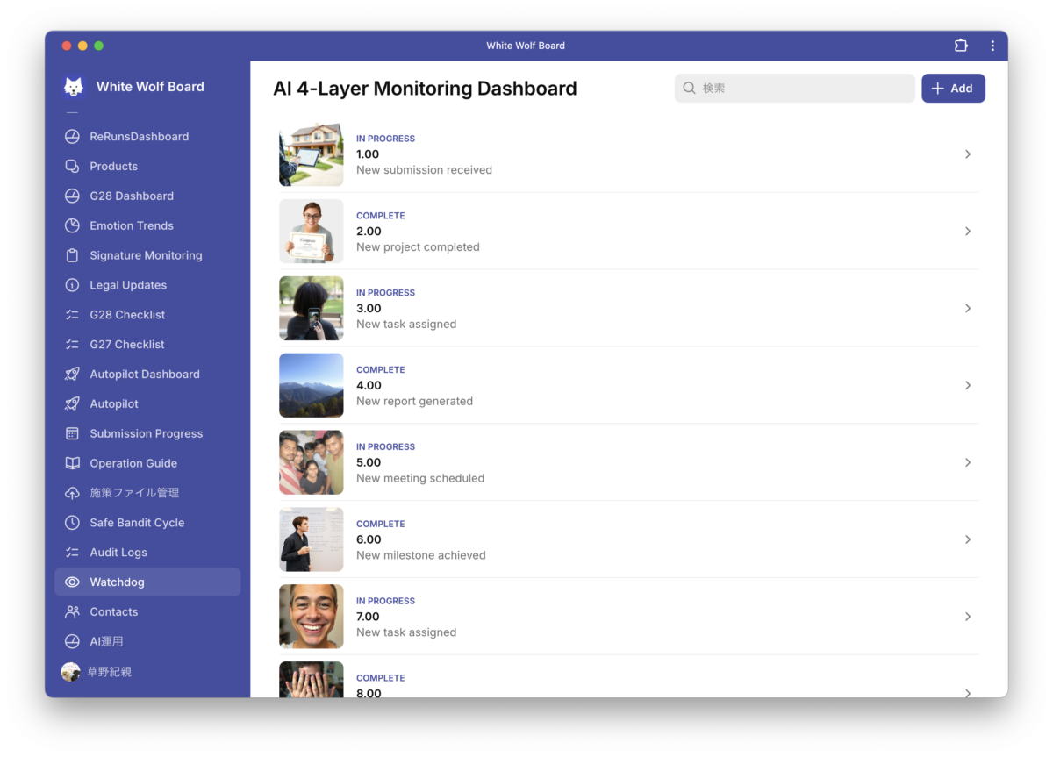This screenshot has height=757, width=1053.
Task: Click the white wolf logo icon
Action: 74,87
